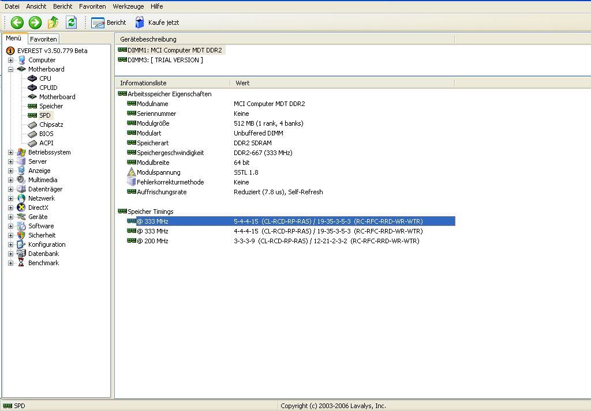Click the Sicherheit shield icon
This screenshot has height=411, width=591.
point(21,235)
